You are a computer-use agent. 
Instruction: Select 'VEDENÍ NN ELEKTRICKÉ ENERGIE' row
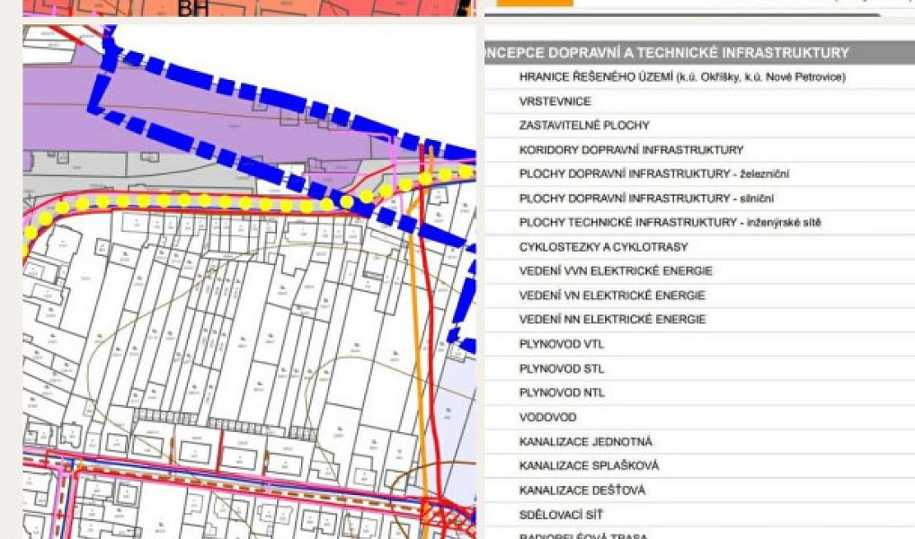699,319
